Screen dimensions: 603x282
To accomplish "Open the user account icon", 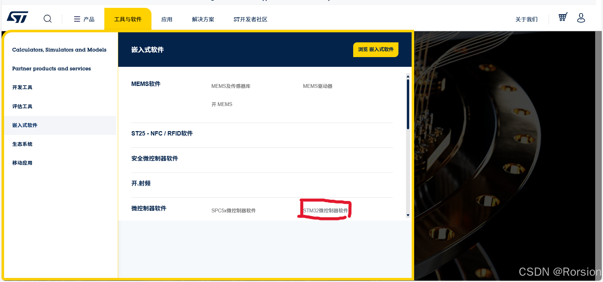I will pos(581,18).
